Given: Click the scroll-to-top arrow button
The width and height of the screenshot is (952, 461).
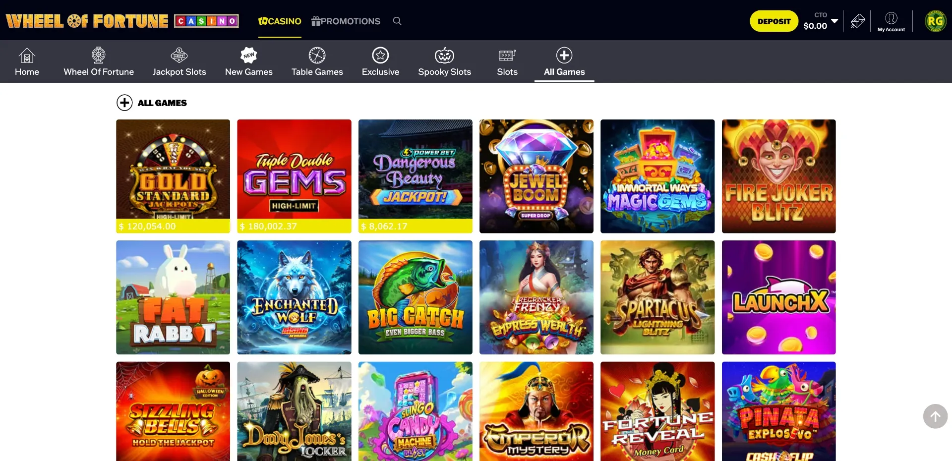Looking at the screenshot, I should [935, 416].
